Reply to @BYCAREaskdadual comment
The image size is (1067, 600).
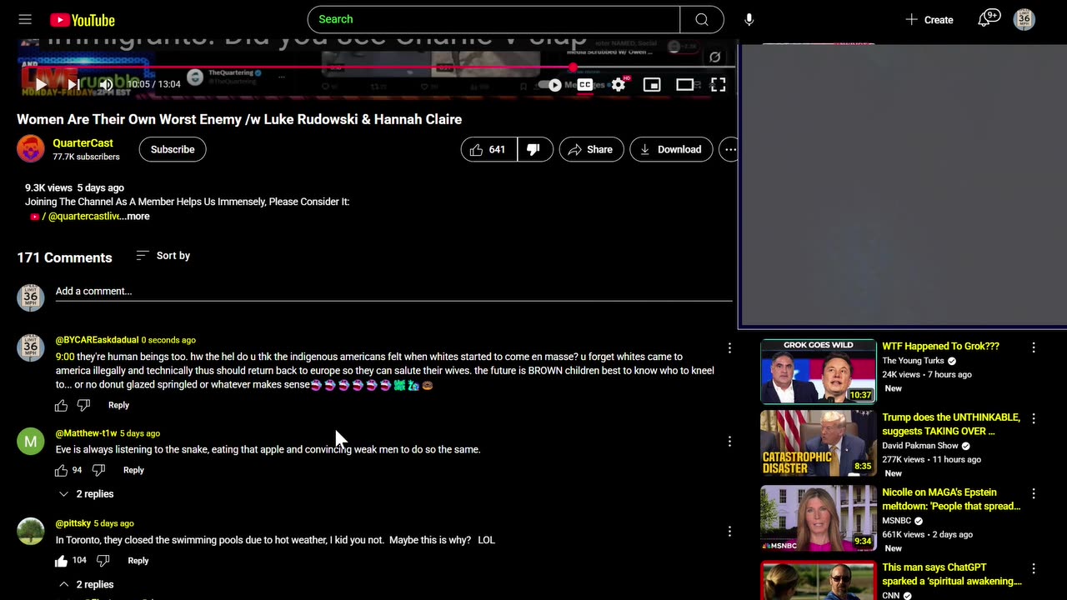point(118,405)
